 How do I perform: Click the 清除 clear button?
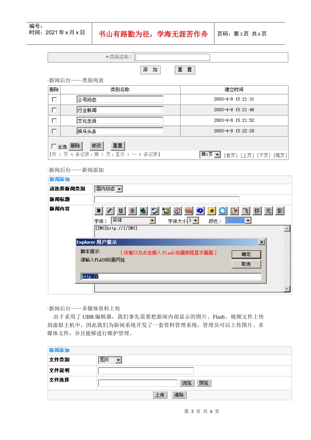[179, 395]
